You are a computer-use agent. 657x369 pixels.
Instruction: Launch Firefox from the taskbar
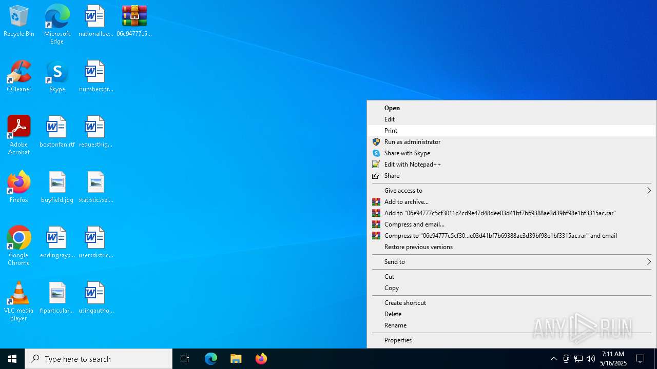261,359
